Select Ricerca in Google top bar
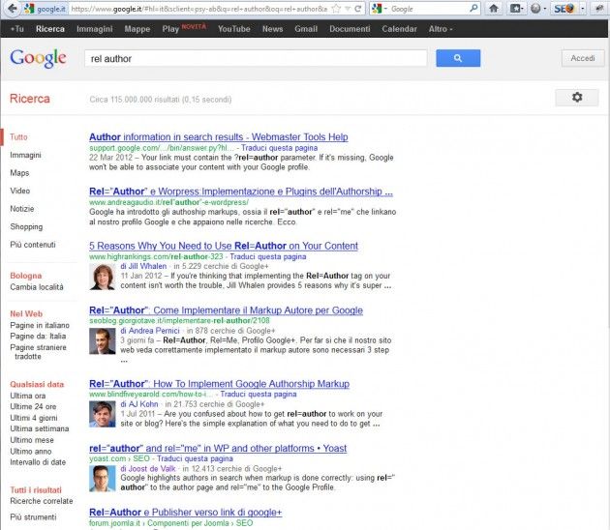This screenshot has height=530, width=610. pyautogui.click(x=50, y=29)
